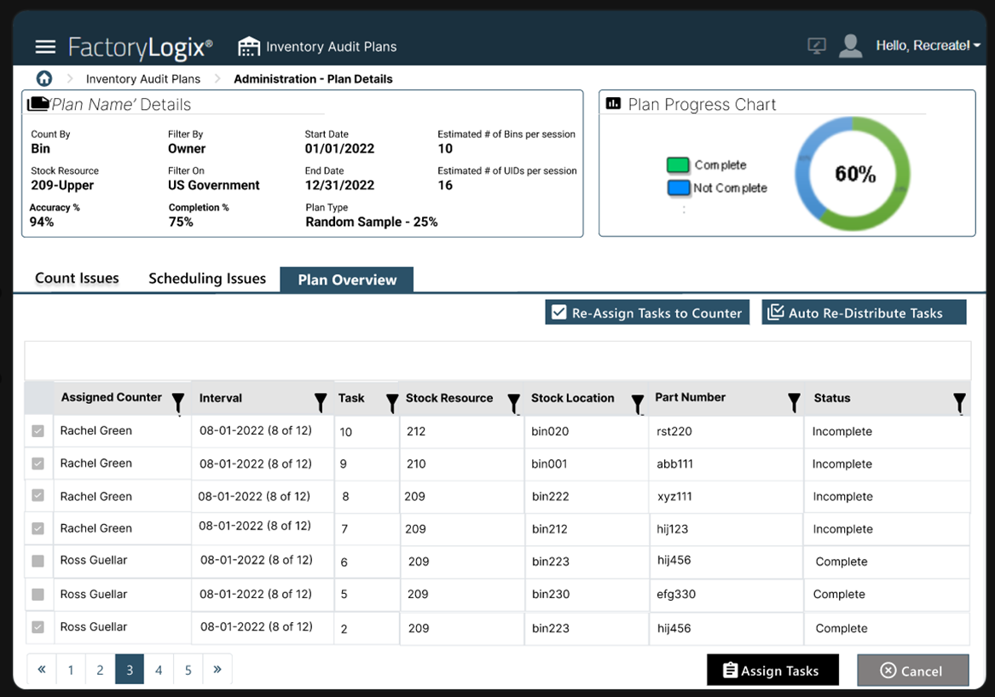Switch to the Count Issues tab
This screenshot has height=697, width=995.
point(77,278)
